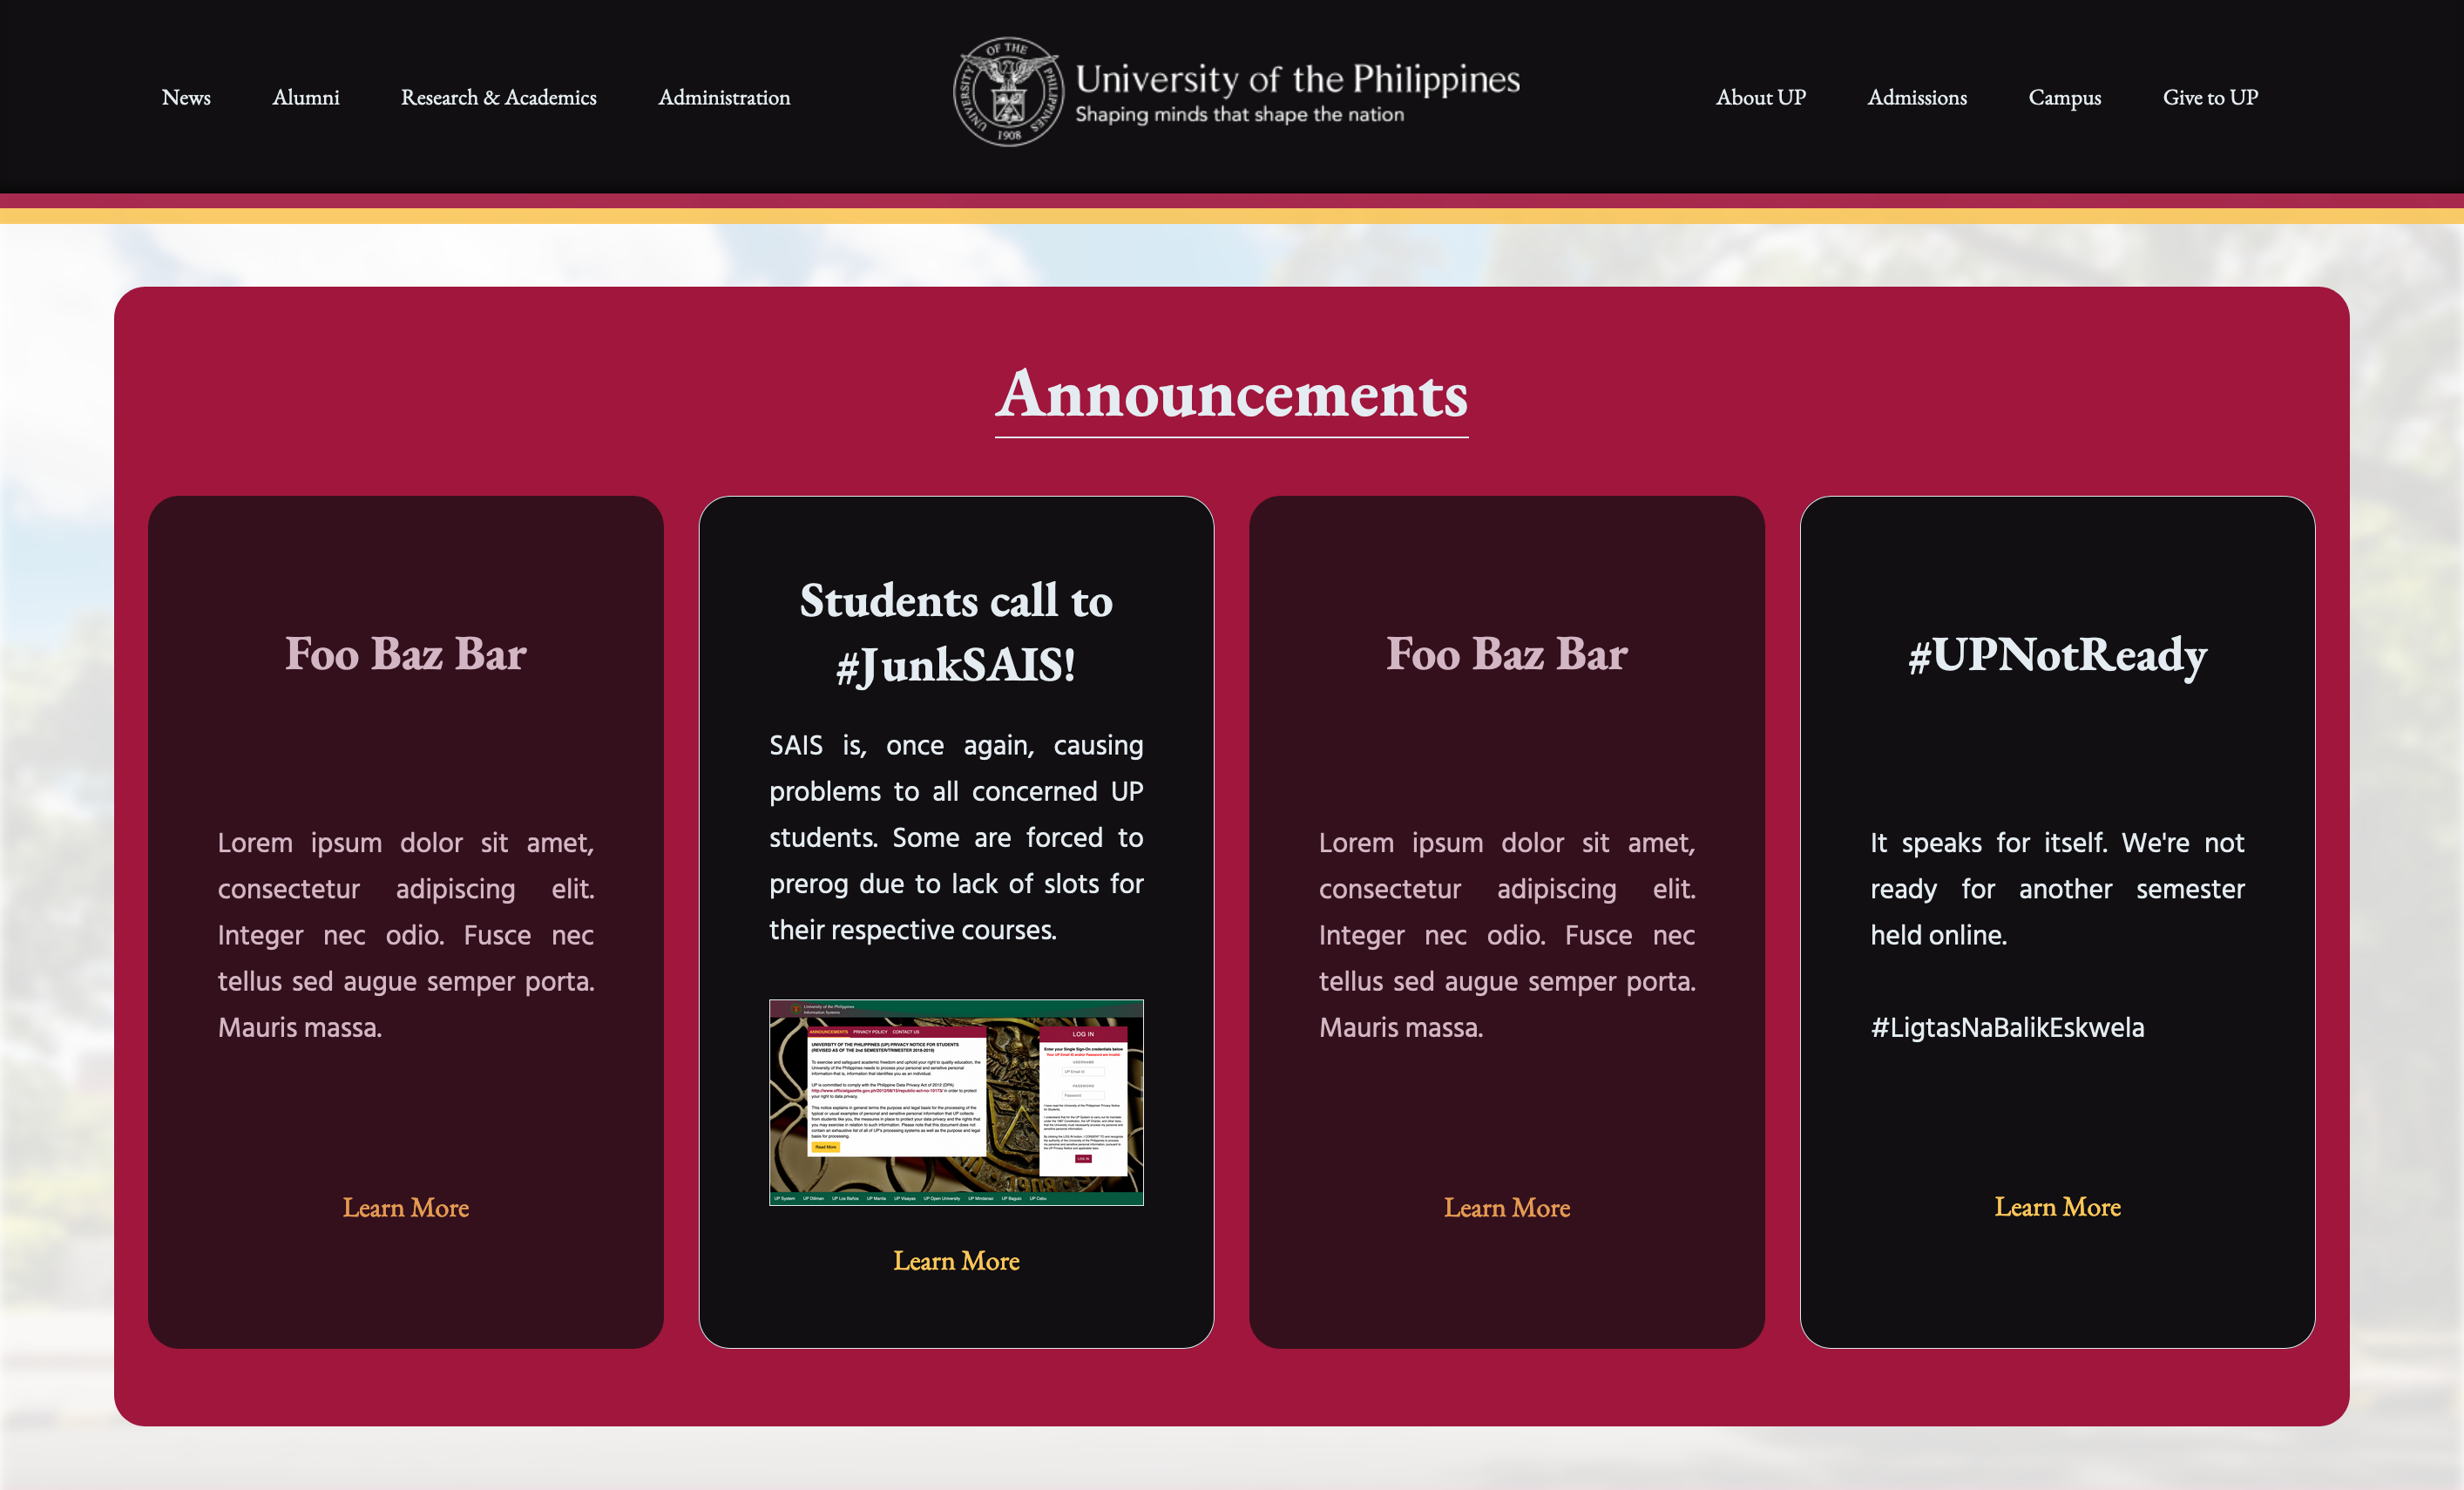Click the Announcements section heading
This screenshot has height=1490, width=2464.
click(x=1232, y=395)
